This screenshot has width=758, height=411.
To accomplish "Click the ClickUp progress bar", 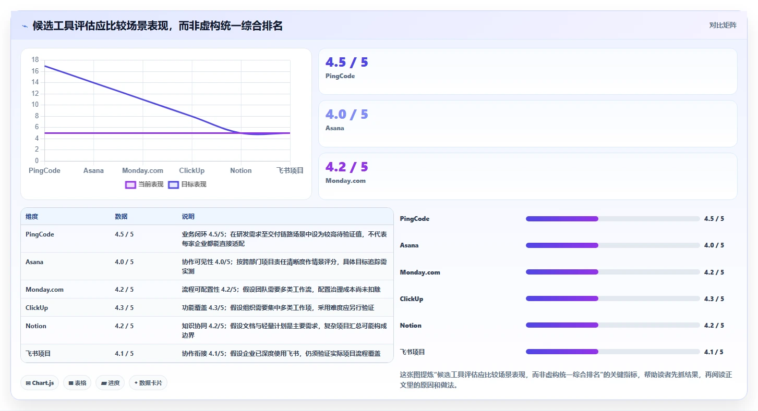I will [612, 298].
